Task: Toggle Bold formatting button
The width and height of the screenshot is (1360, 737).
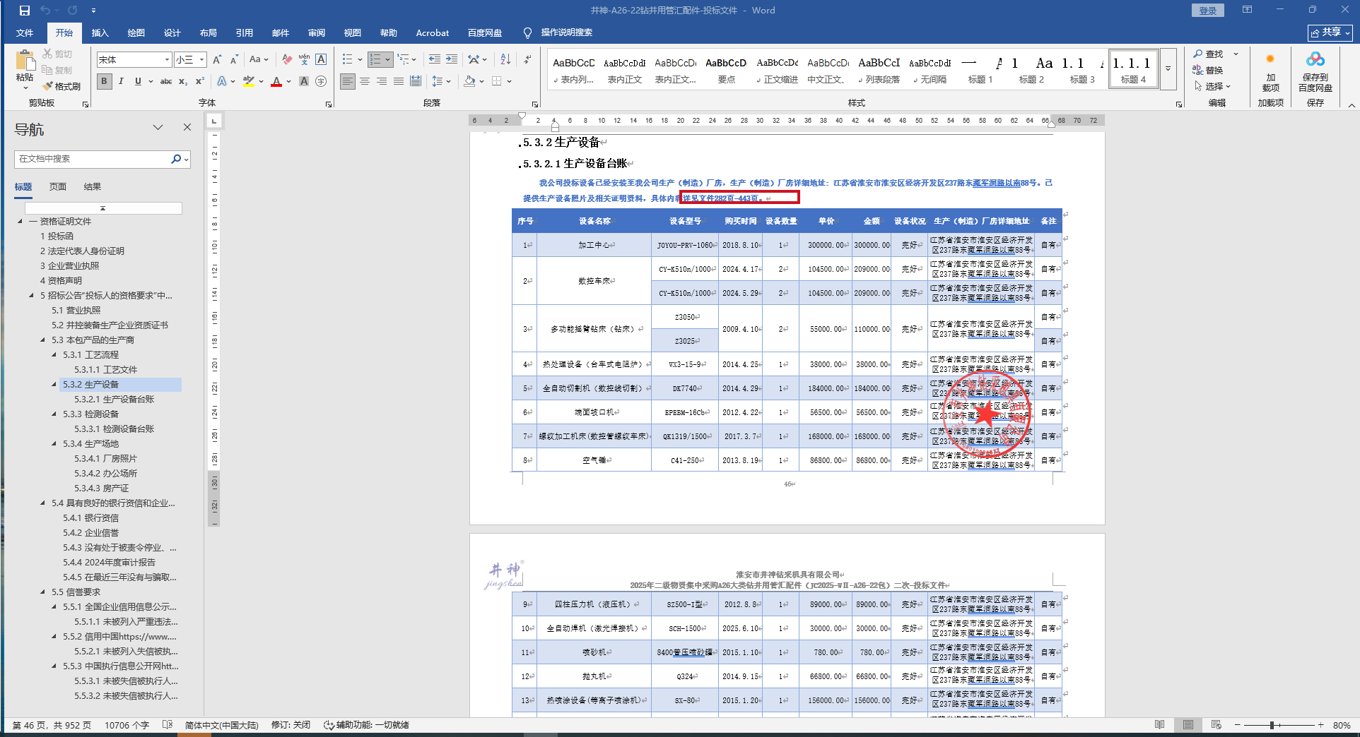Action: [x=104, y=82]
